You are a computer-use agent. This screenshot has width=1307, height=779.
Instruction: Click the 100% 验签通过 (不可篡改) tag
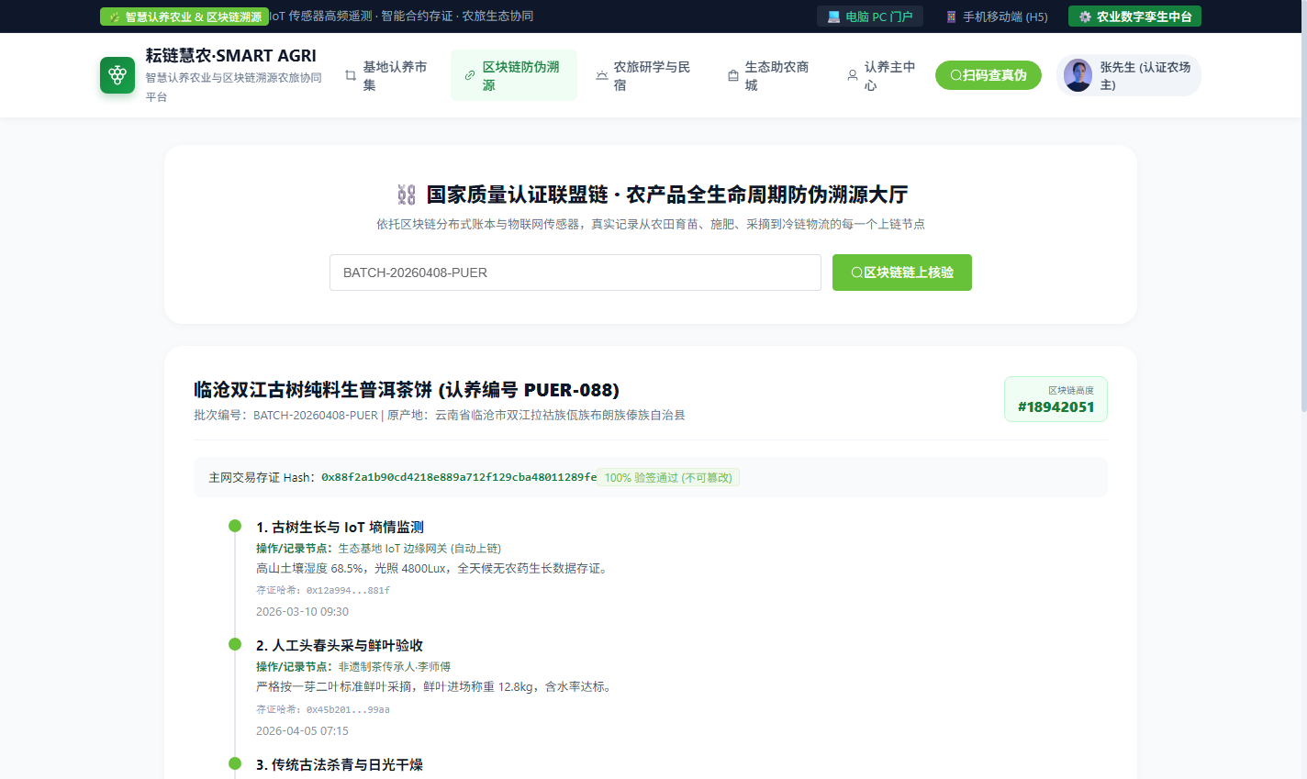(668, 477)
